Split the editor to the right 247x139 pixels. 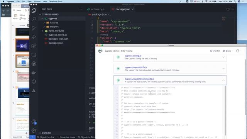228,9
